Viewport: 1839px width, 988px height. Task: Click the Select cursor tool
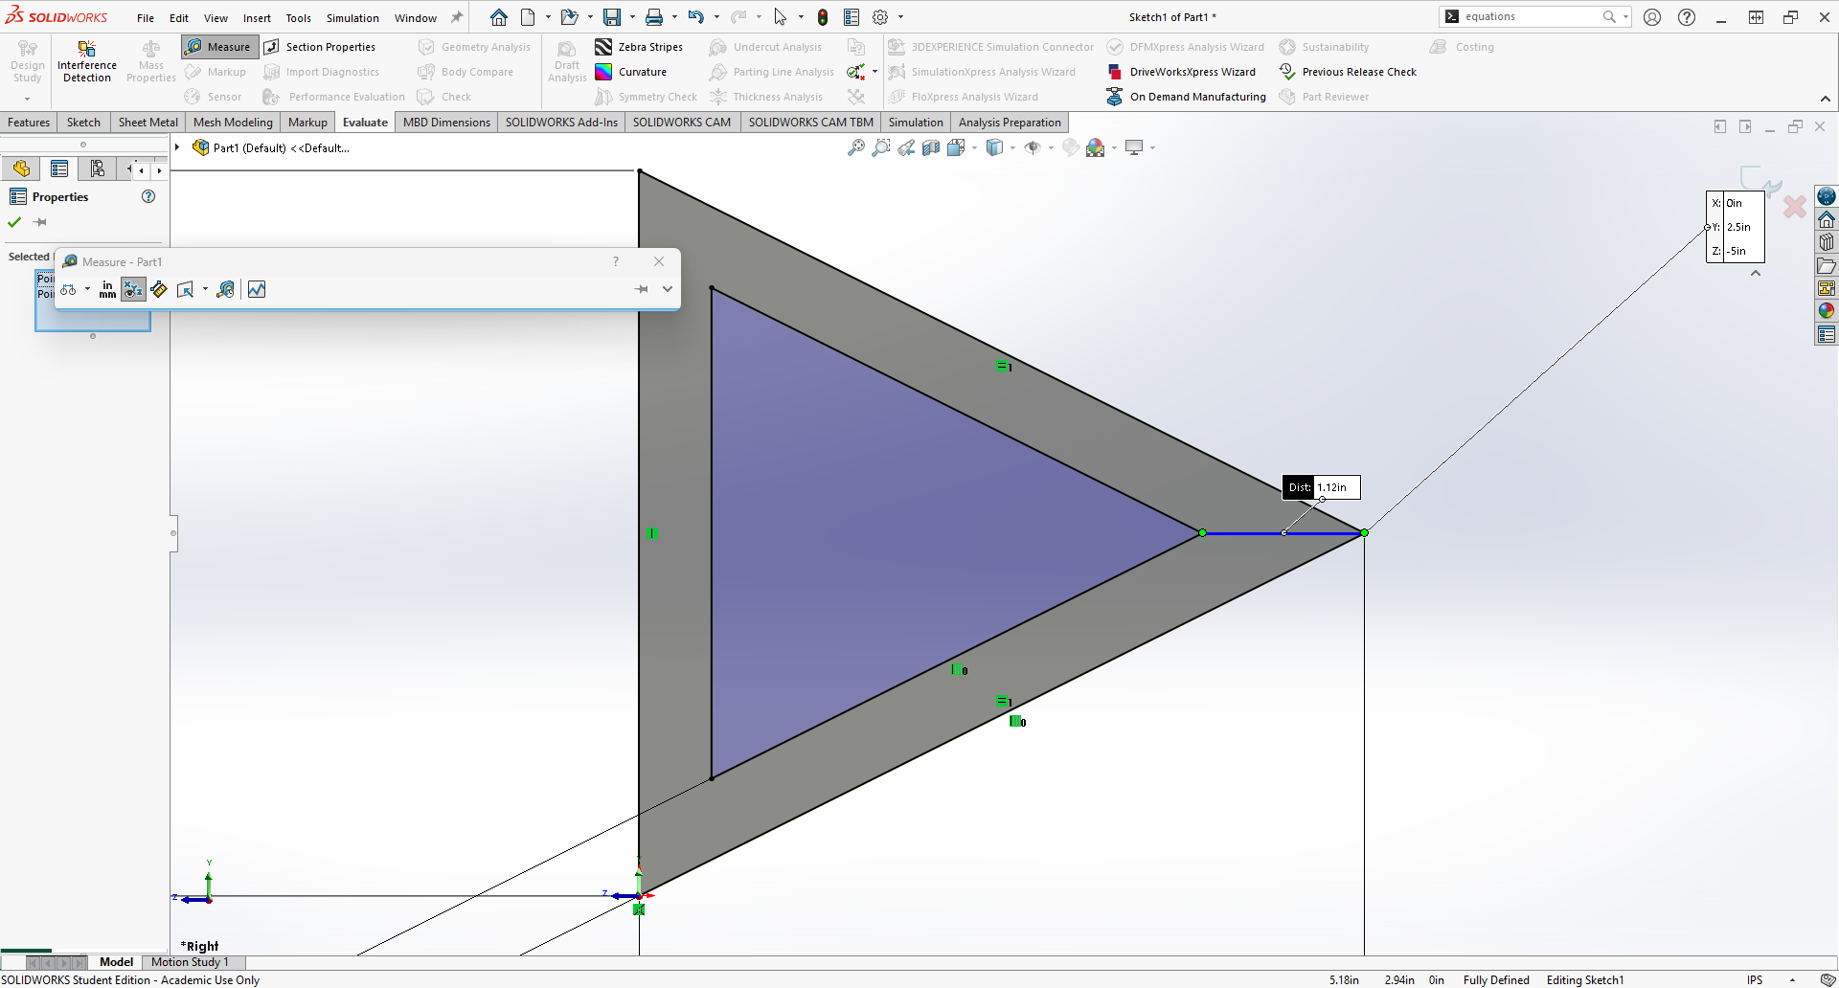781,17
